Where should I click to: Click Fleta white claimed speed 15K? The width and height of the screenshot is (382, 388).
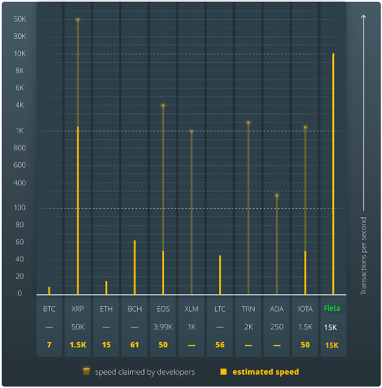[331, 328]
